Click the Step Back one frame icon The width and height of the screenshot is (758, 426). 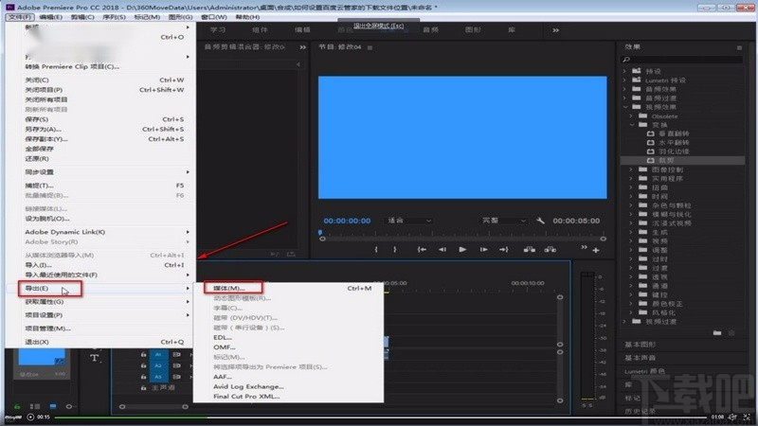[x=441, y=250]
